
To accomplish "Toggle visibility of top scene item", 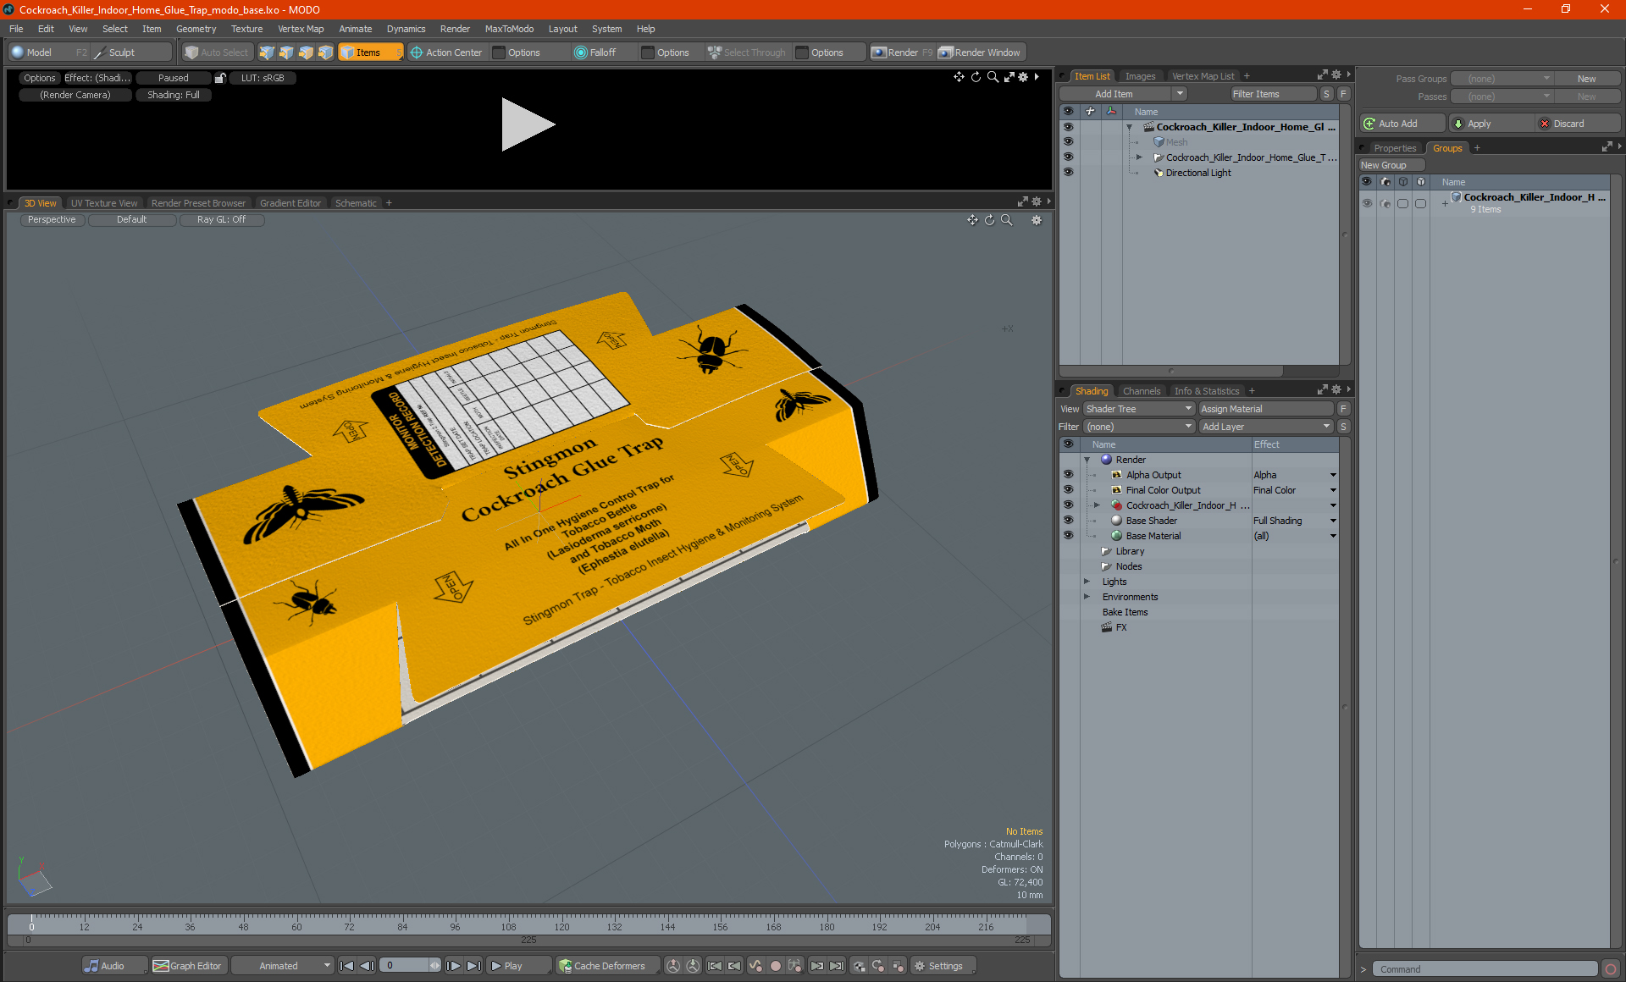I will point(1068,127).
